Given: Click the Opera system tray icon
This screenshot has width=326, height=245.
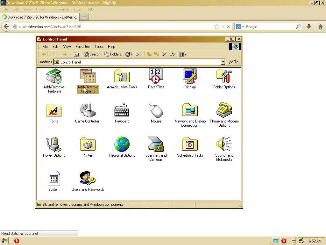Looking at the screenshot, I should click(x=284, y=241).
